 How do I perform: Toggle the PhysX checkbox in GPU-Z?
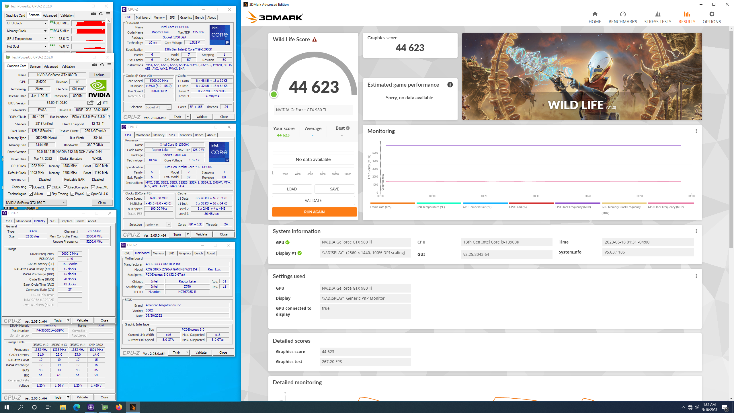click(73, 194)
